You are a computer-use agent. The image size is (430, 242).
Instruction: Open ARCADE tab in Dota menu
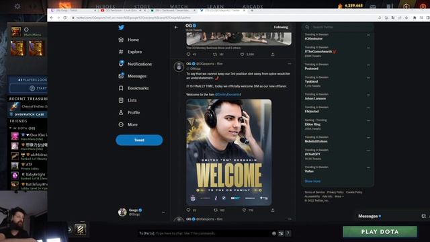[253, 6]
